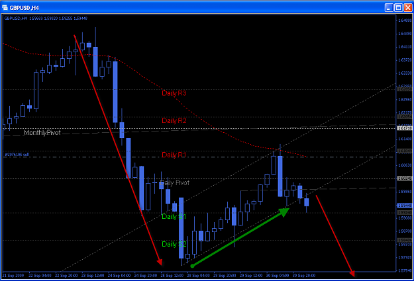414x281 pixels.
Task: Click the 28 Sep 20:00 time label
Action: tap(225, 276)
